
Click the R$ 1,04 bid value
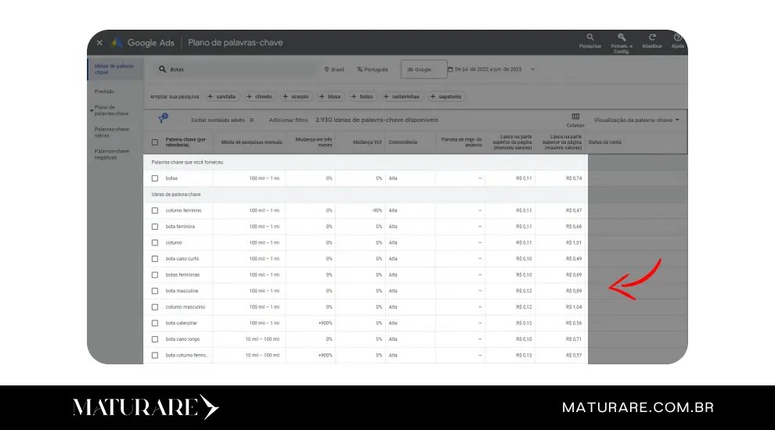point(574,307)
